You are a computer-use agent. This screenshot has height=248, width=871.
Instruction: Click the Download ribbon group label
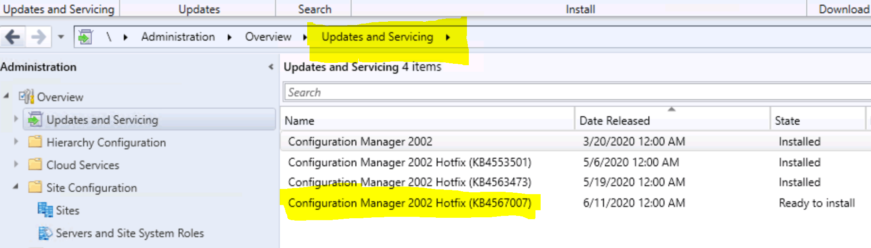(x=844, y=9)
